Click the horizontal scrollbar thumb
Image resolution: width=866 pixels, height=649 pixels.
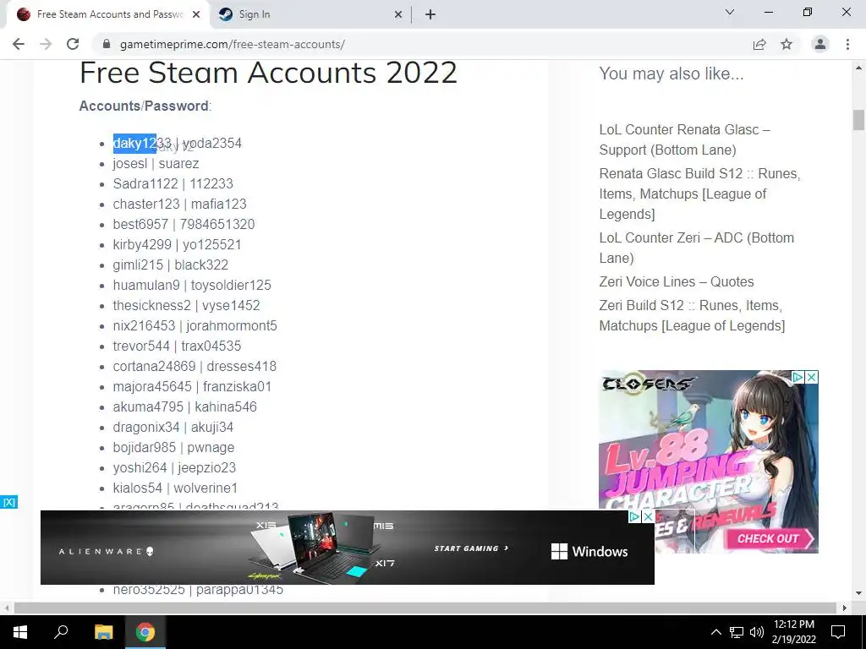[x=425, y=608]
